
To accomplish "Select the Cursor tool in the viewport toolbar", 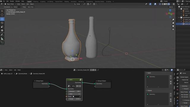I will tap(2, 15).
